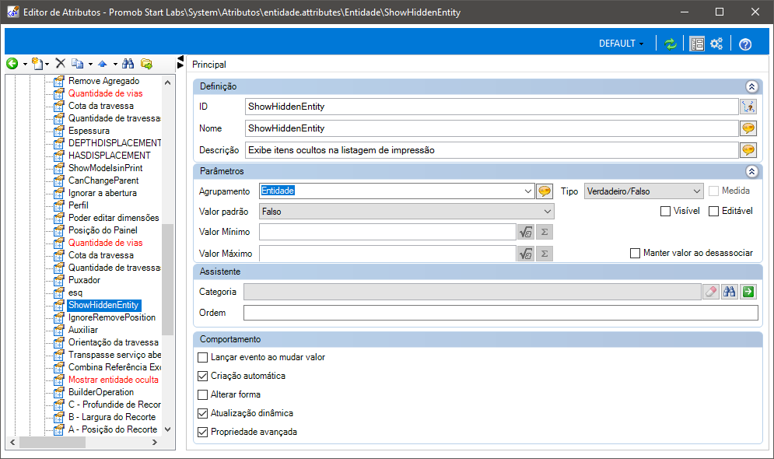Click the sigma icon beside Valor Máximo
Viewport: 774px width, 459px height.
pos(545,253)
